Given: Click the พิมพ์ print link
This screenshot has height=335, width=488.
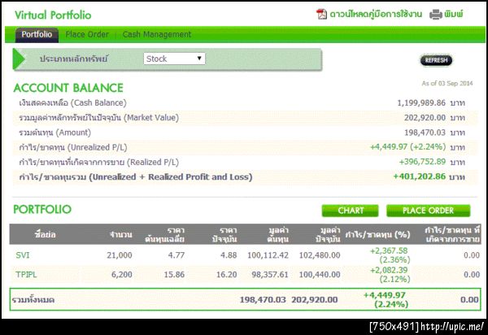Looking at the screenshot, I should 453,14.
